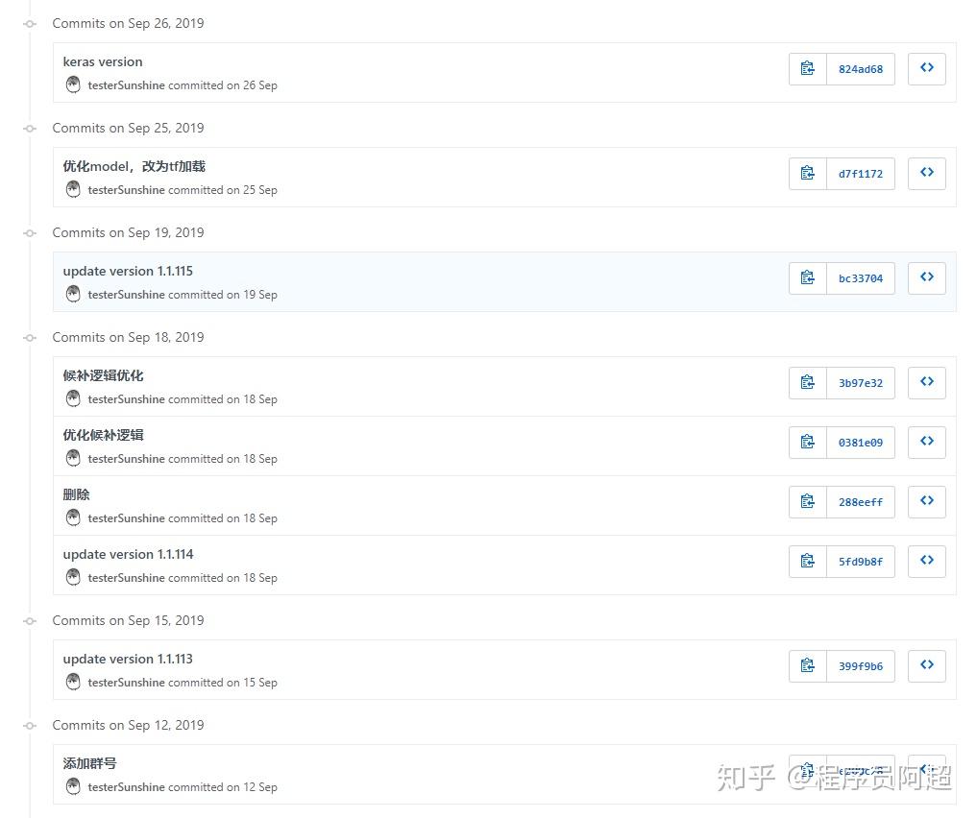Viewport: 977px width, 818px height.
Task: Open commit hash 399f9b6
Action: point(861,666)
